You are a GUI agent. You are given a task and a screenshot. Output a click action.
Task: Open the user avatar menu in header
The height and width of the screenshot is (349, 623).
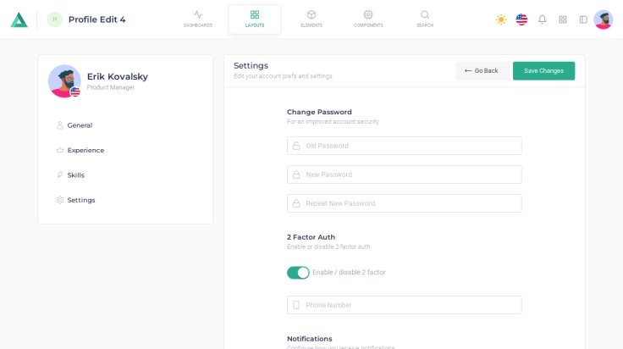click(603, 19)
